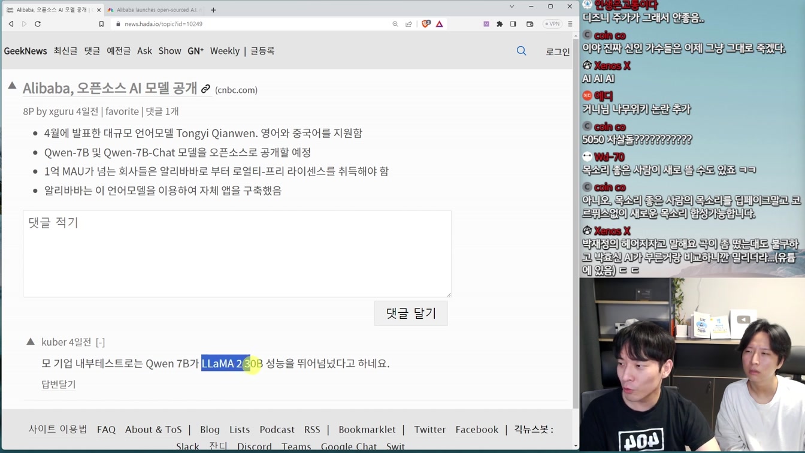Open the Blog footer link
The width and height of the screenshot is (805, 453).
pyautogui.click(x=210, y=430)
